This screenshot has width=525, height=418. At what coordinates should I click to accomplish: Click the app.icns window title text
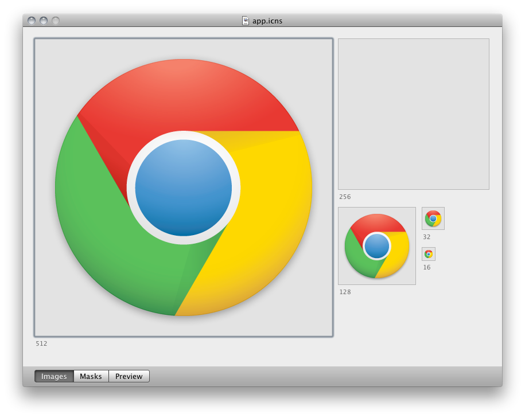pyautogui.click(x=267, y=21)
